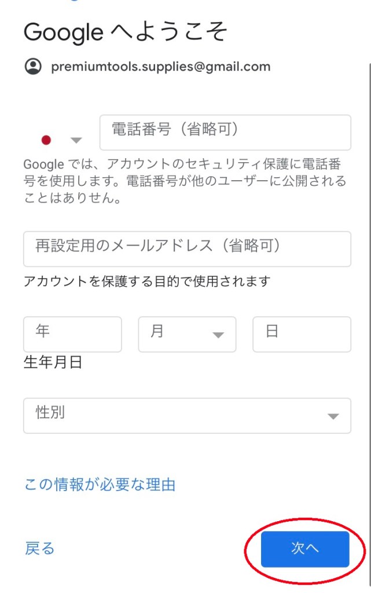
Task: Click the word Google in the title
Action: (x=63, y=32)
